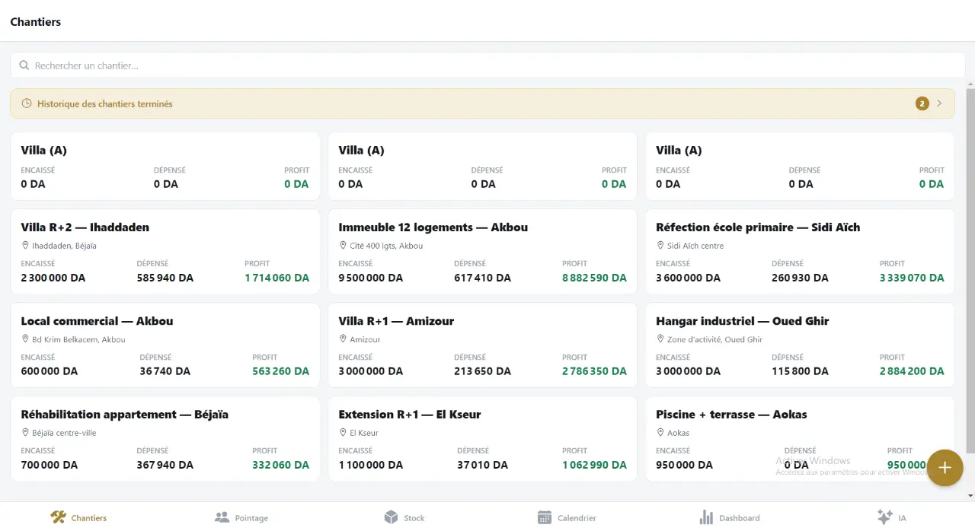Focus the Rechercher un chantier search field
The image size is (975, 531).
(x=487, y=65)
